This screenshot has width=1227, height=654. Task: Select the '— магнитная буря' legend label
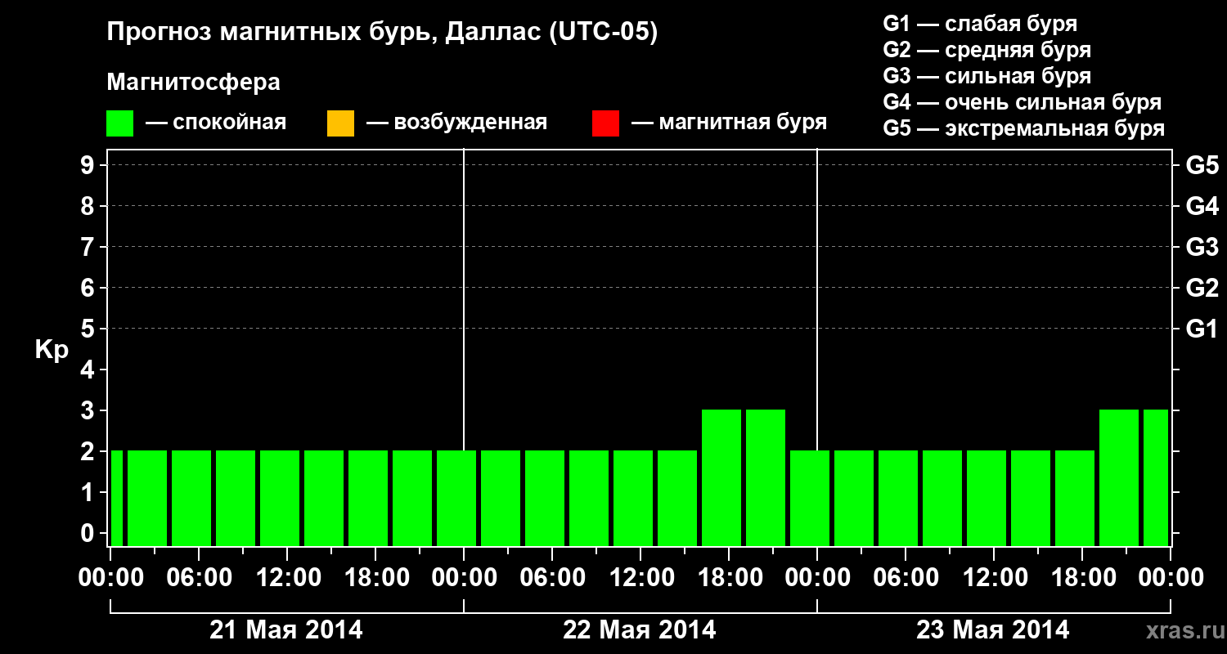pyautogui.click(x=730, y=123)
